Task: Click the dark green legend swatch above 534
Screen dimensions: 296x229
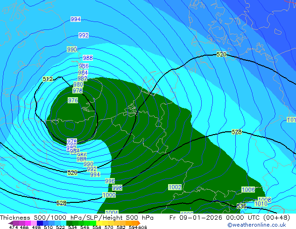Action: coord(70,223)
